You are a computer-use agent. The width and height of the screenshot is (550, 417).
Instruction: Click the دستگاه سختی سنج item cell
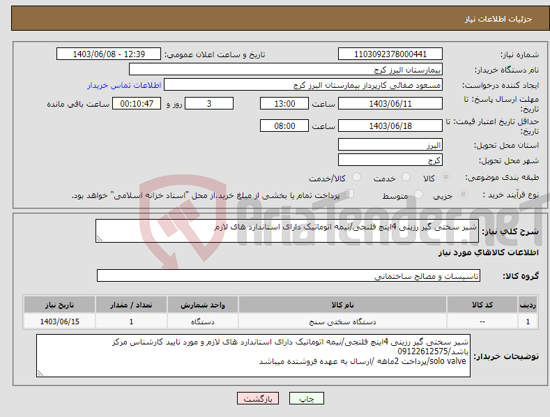tap(342, 321)
